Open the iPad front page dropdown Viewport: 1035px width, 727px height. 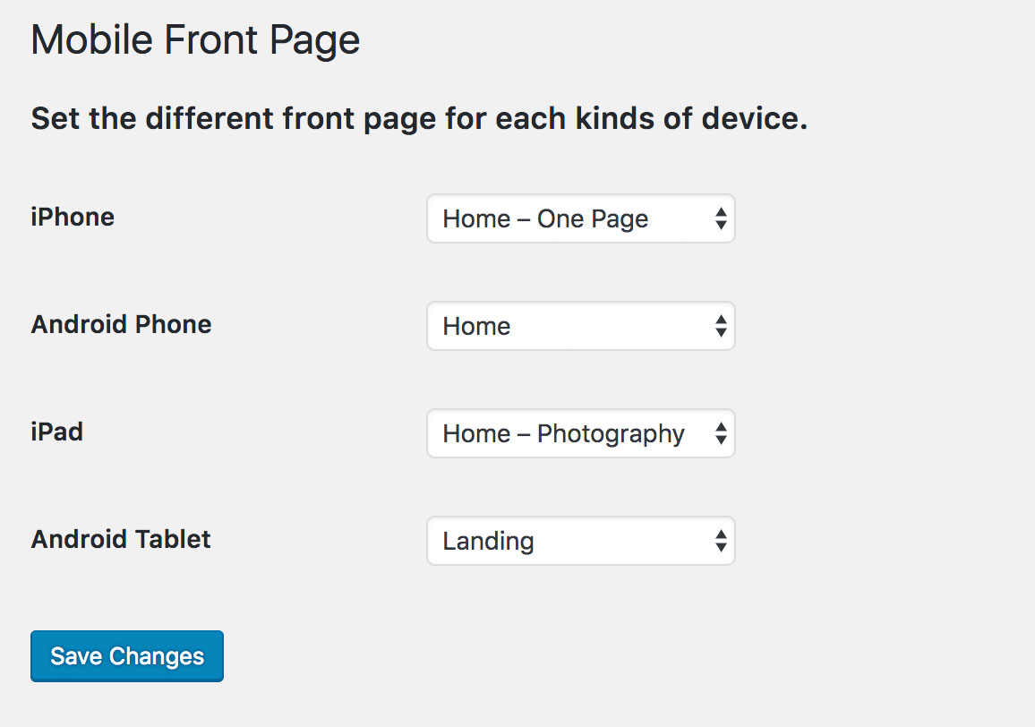tap(580, 433)
